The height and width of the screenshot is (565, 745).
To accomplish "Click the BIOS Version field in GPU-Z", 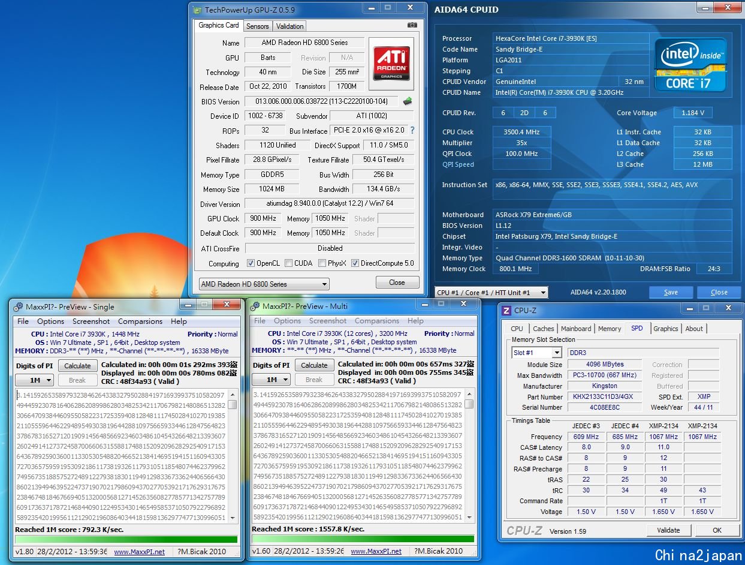I will coord(322,101).
